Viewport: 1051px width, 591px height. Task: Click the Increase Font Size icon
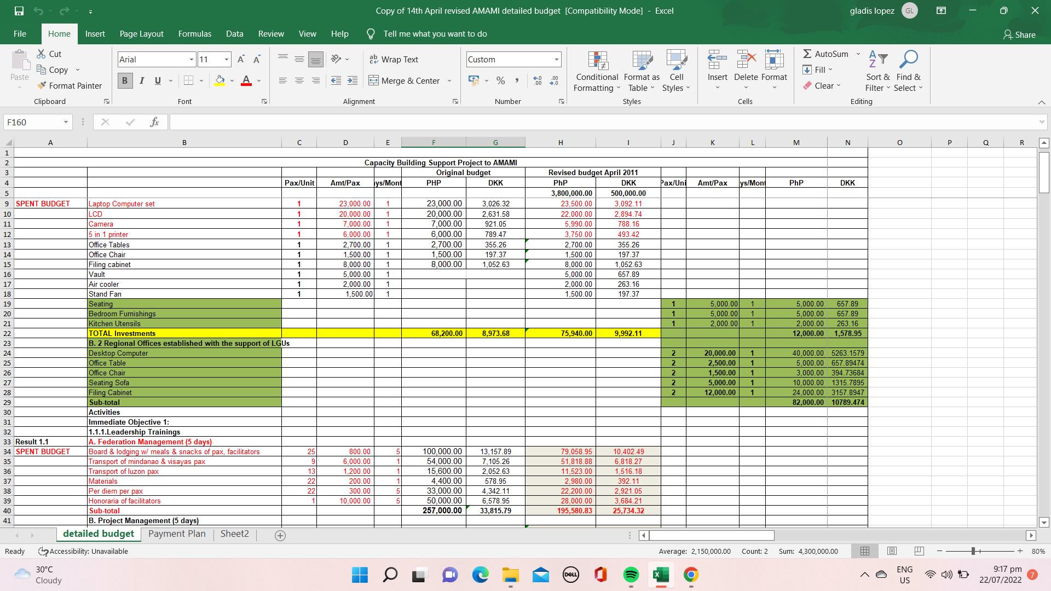(x=241, y=59)
